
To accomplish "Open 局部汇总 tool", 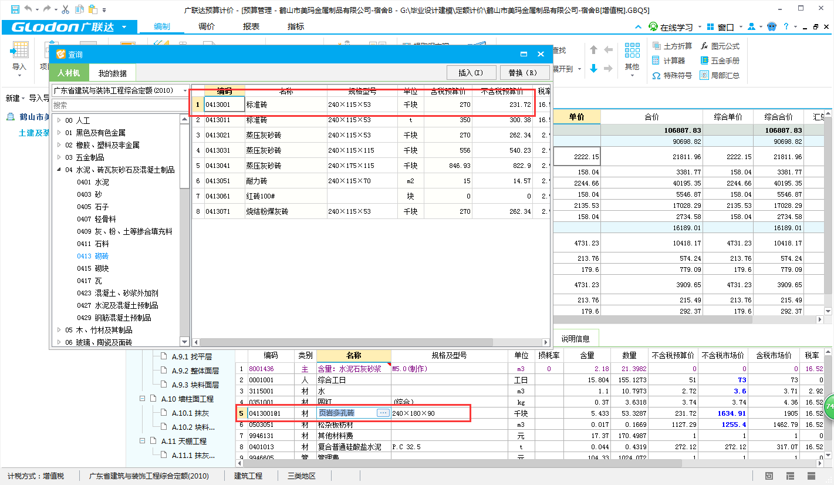I will (720, 76).
